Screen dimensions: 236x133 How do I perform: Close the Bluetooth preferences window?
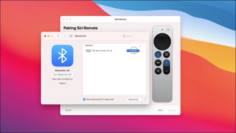point(45,36)
